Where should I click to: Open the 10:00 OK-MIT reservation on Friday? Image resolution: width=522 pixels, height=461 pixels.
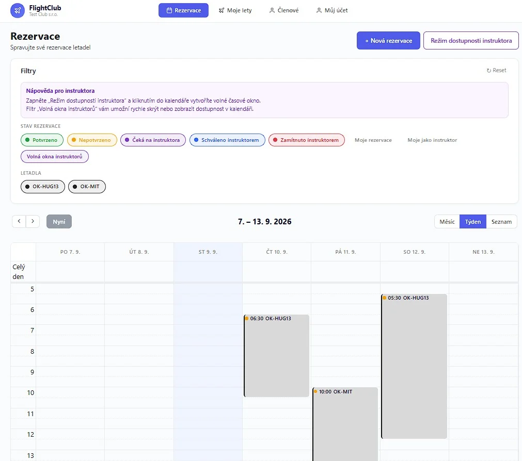[x=345, y=424]
